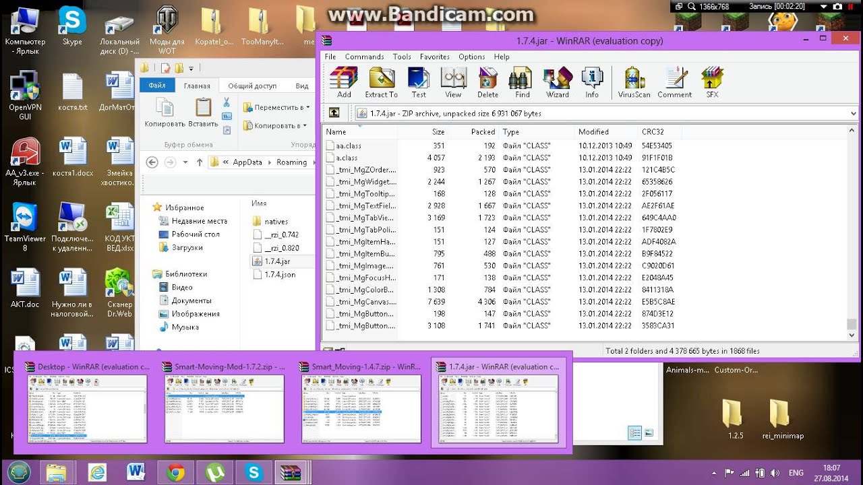863x485 pixels.
Task: Open the Comment tool
Action: pos(674,83)
